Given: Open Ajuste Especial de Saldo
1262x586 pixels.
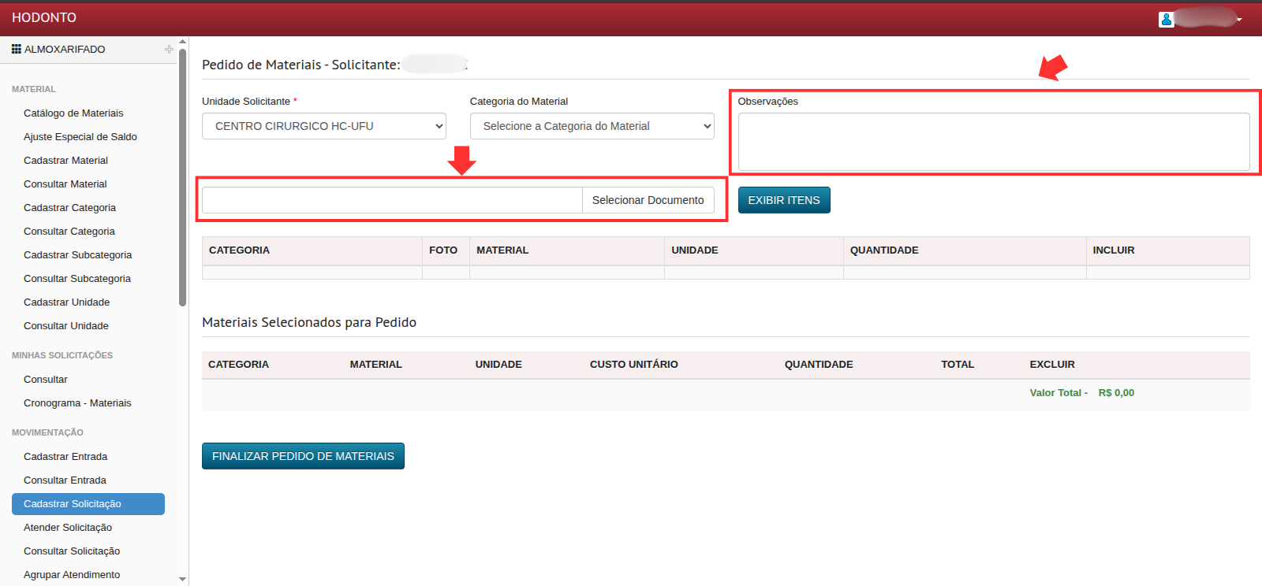Looking at the screenshot, I should pyautogui.click(x=80, y=137).
